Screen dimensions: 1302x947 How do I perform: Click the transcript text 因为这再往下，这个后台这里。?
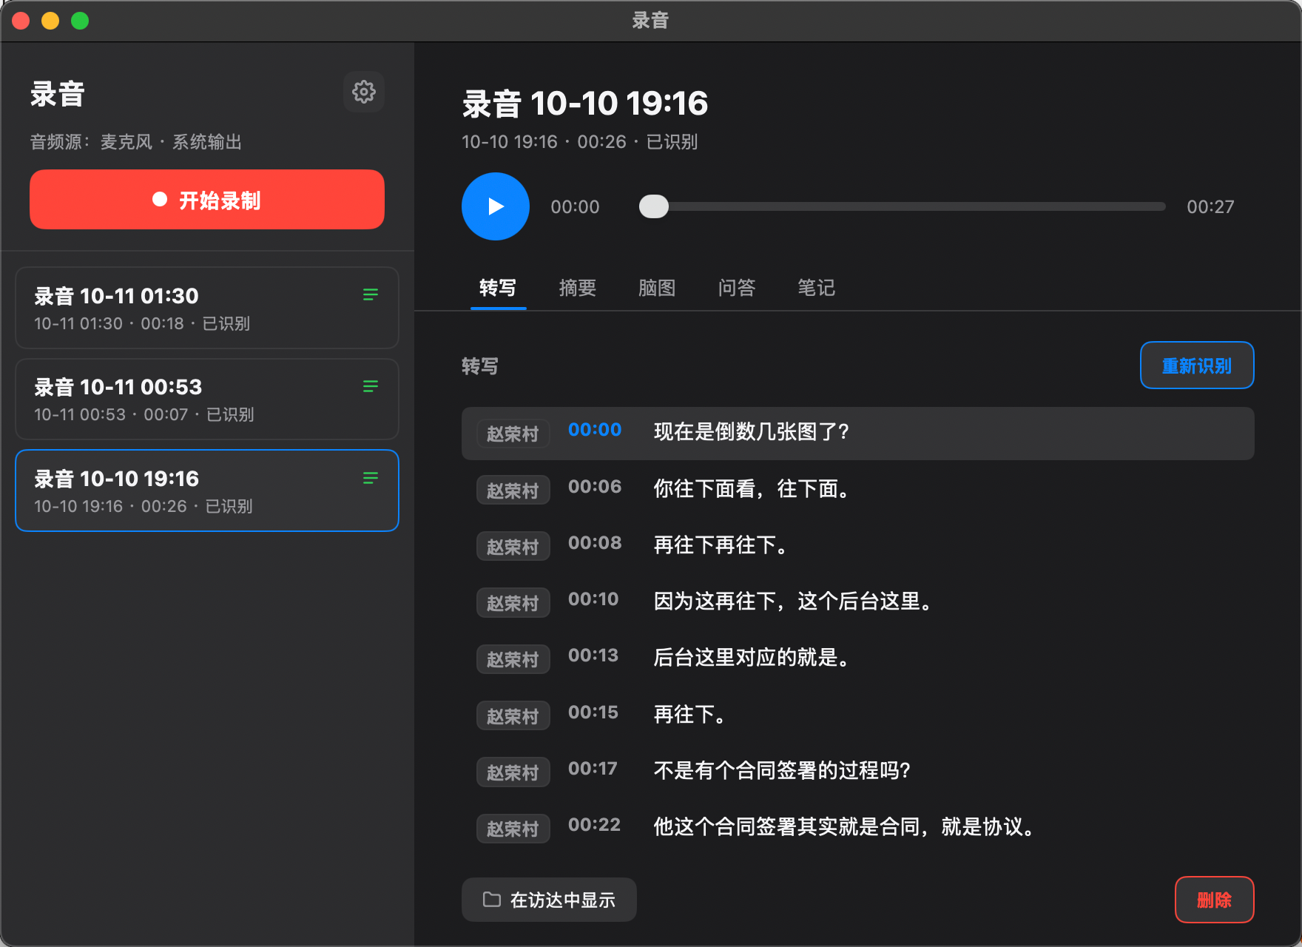click(793, 601)
